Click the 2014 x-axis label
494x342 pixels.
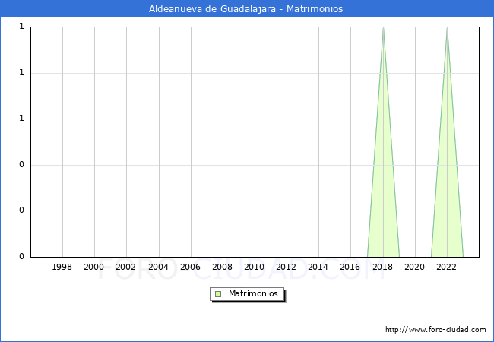[x=318, y=267]
